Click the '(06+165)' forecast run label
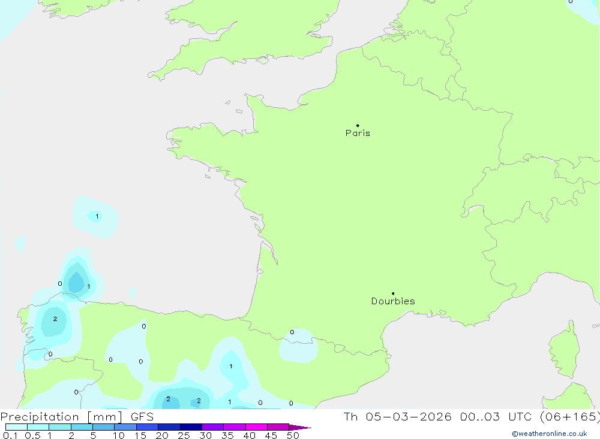The height and width of the screenshot is (439, 600). [569, 417]
